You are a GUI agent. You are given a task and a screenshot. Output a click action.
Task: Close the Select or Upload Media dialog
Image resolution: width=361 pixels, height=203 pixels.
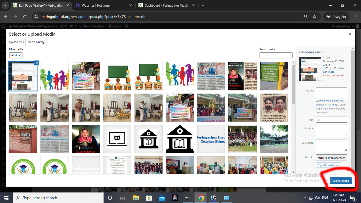pos(350,34)
